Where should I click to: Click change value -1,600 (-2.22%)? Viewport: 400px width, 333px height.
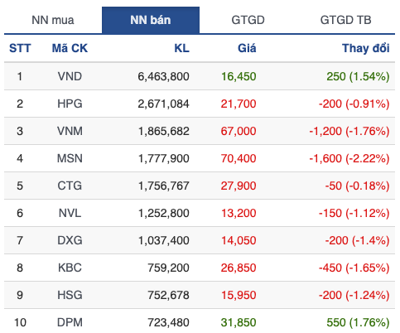tap(349, 158)
